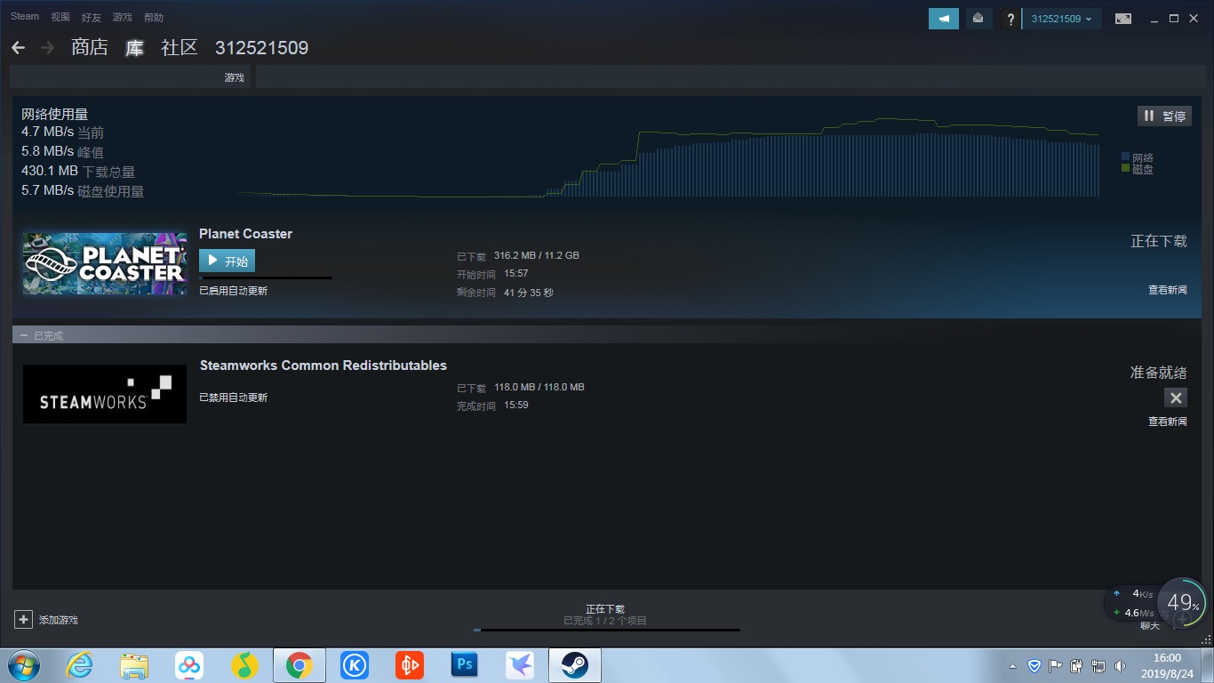1214x683 pixels.
Task: Go to the 商店 tab
Action: point(90,48)
